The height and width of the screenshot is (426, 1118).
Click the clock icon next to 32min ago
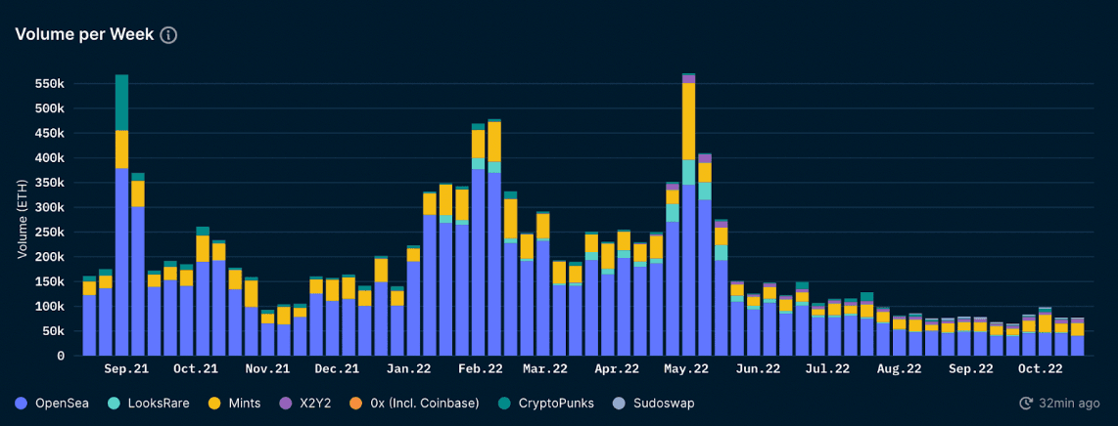1026,403
